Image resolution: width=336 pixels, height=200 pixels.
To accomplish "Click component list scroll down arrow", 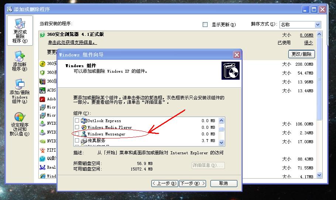I will click(222, 142).
